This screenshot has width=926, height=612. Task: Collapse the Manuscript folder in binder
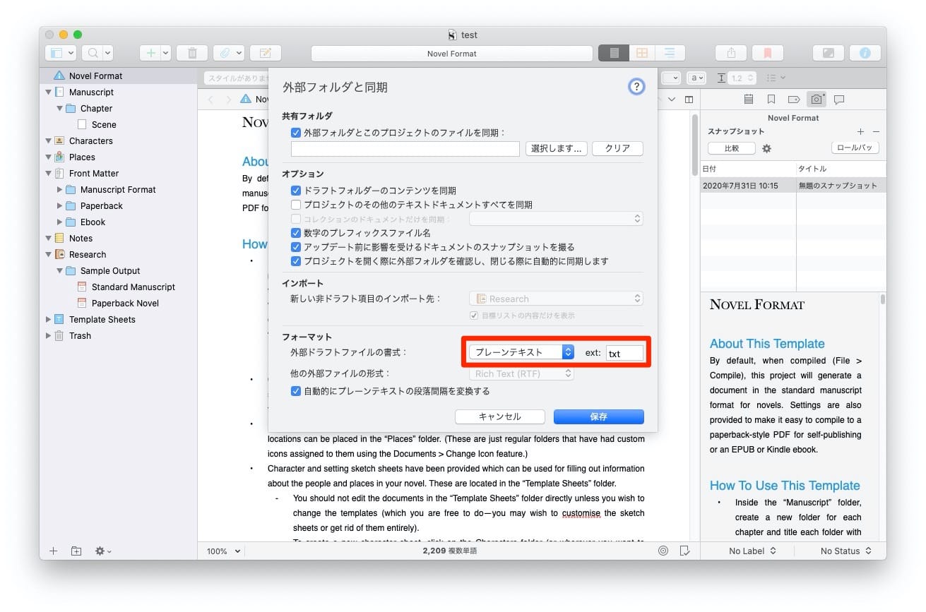tap(48, 92)
